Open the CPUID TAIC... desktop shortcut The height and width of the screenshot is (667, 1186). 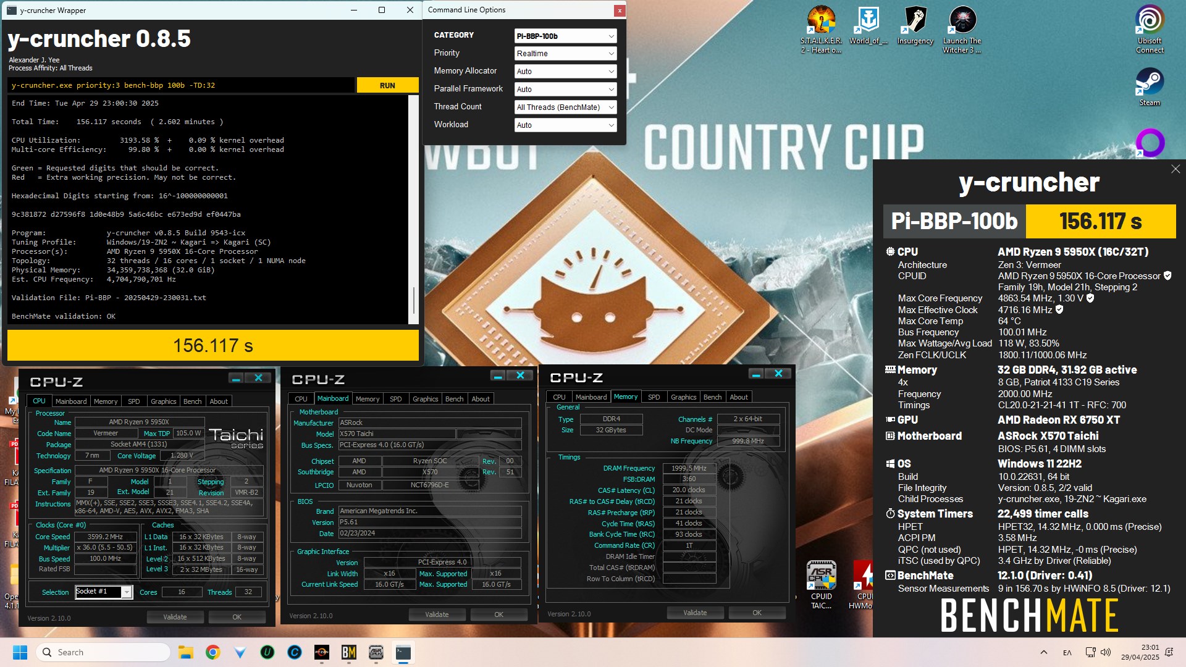[x=822, y=584]
